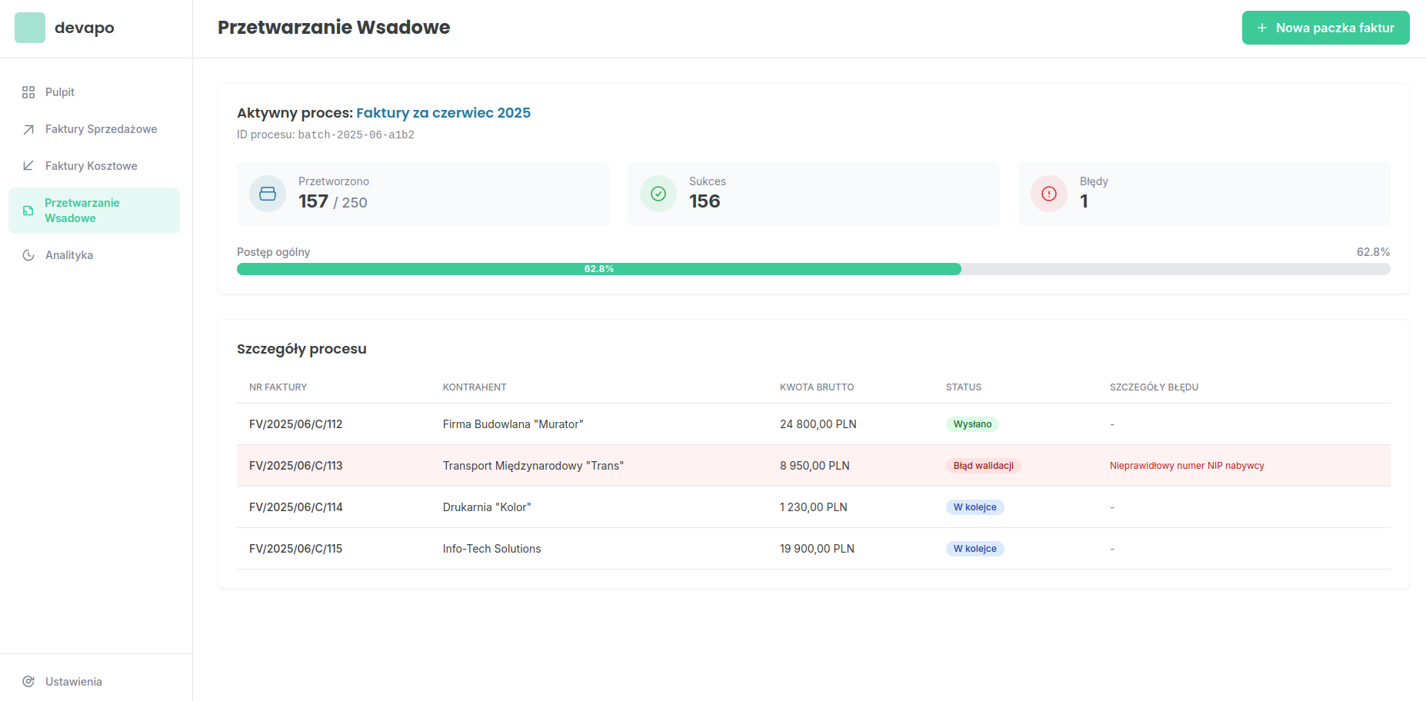Open Ustawienia at sidebar bottom
The width and height of the screenshot is (1426, 701).
tap(94, 682)
